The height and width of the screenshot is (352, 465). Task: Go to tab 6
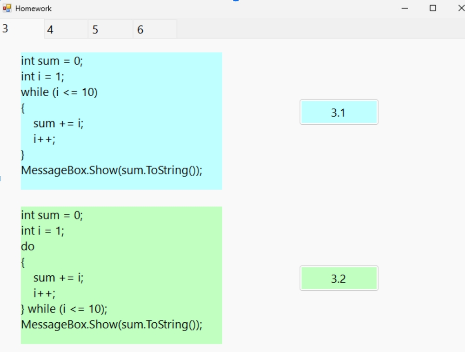[x=155, y=29]
